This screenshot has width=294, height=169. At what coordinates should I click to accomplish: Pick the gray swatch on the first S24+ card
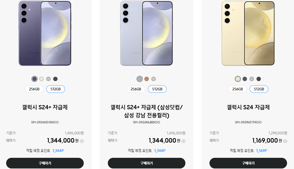pos(48,79)
